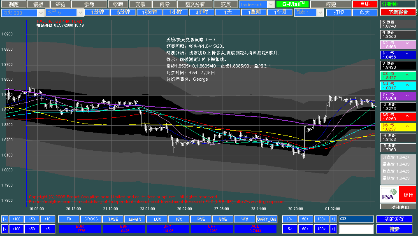418x236 pixels.
Task: Jump to last bar in row with 5>
Action: point(333,229)
